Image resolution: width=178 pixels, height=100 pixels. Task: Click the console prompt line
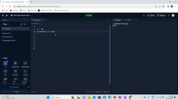pyautogui.click(x=113, y=27)
